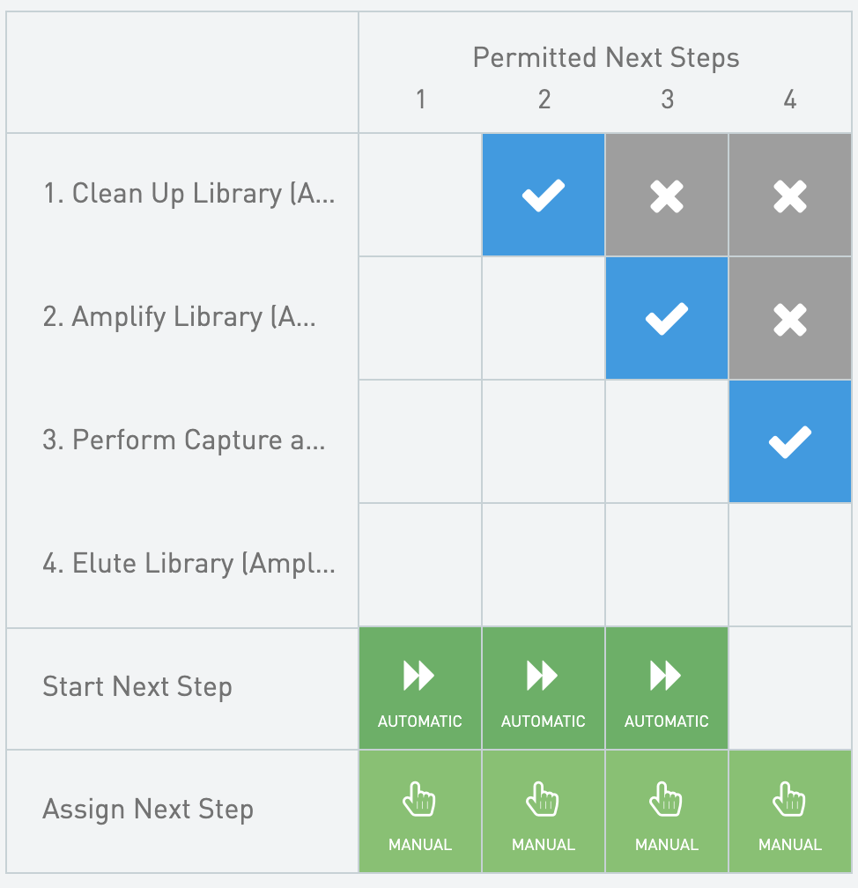
Task: Select the Elute Library row label
Action: (189, 564)
